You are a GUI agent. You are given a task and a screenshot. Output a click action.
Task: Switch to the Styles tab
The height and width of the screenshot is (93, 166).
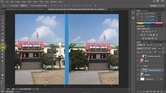tap(148, 26)
